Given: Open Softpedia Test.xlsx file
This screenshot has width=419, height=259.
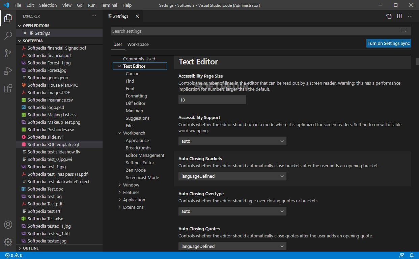Looking at the screenshot, I should [45, 219].
